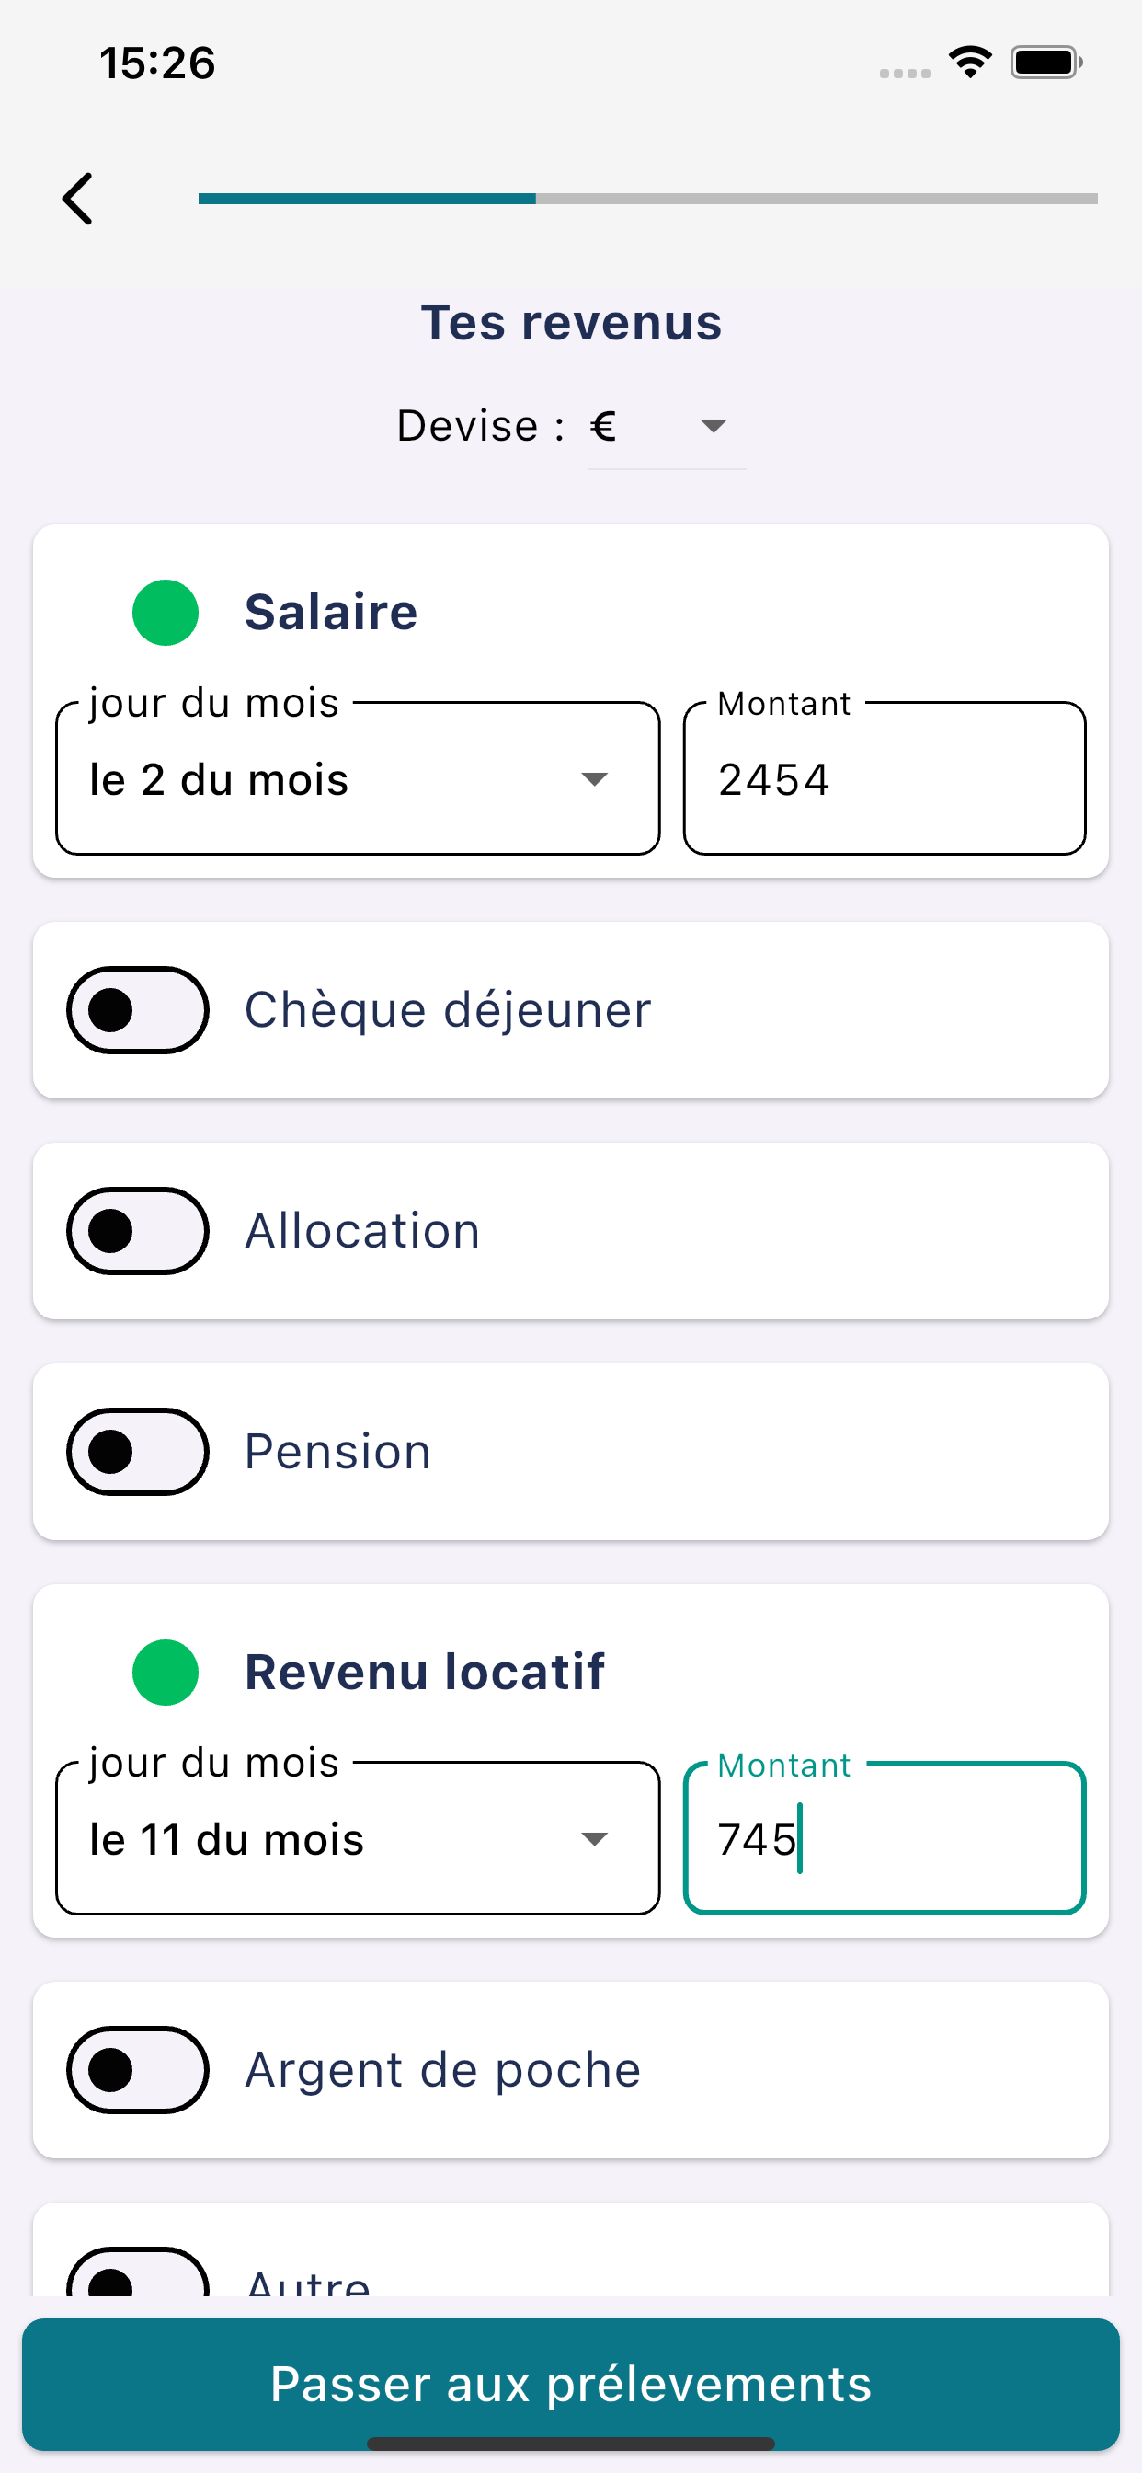Tap the Wi-Fi status icon
Viewport: 1142px width, 2473px height.
[x=969, y=63]
